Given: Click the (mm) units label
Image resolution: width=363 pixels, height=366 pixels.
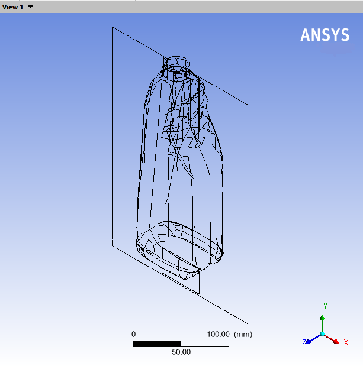Looking at the screenshot, I should [243, 335].
